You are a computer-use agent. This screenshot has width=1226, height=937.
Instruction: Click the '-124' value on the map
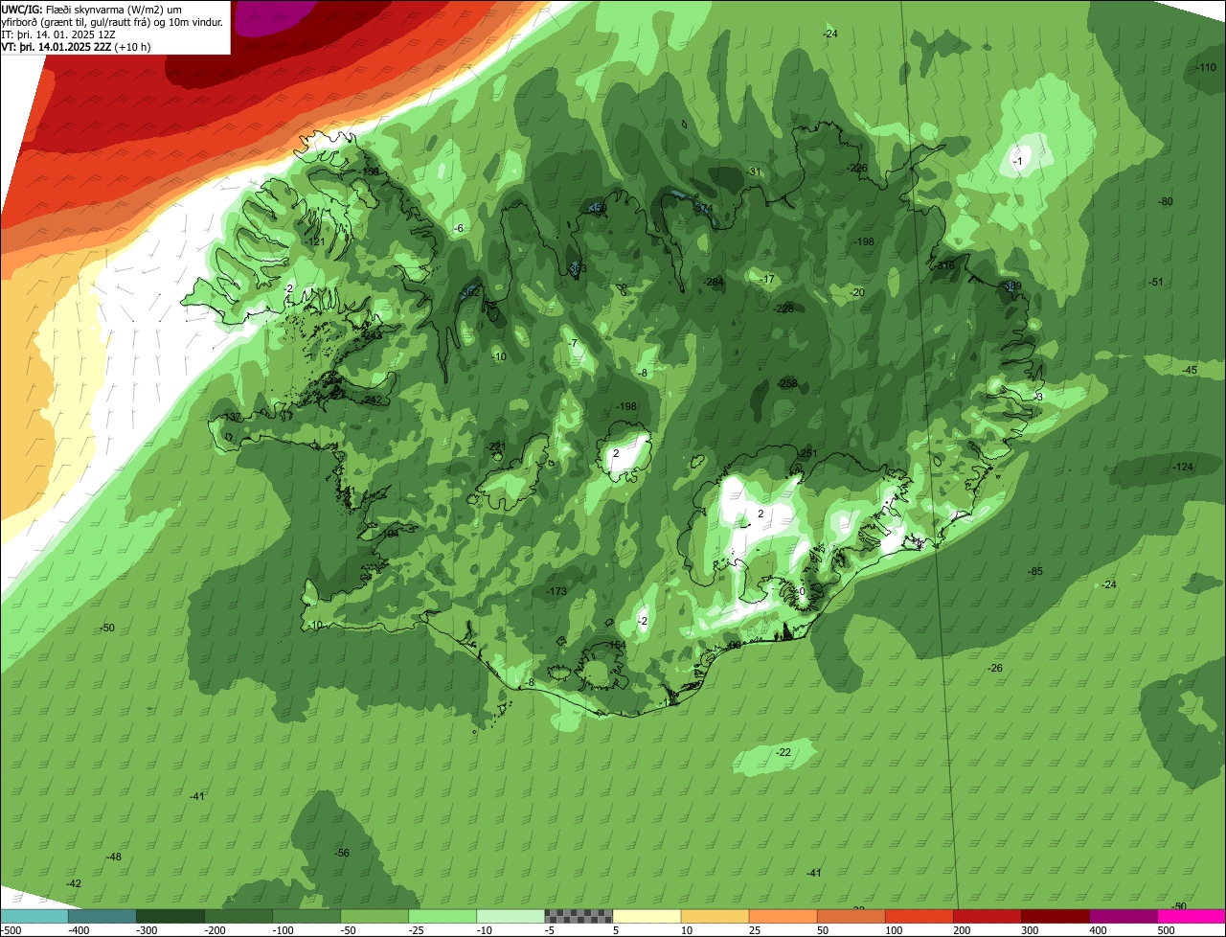pos(1184,467)
